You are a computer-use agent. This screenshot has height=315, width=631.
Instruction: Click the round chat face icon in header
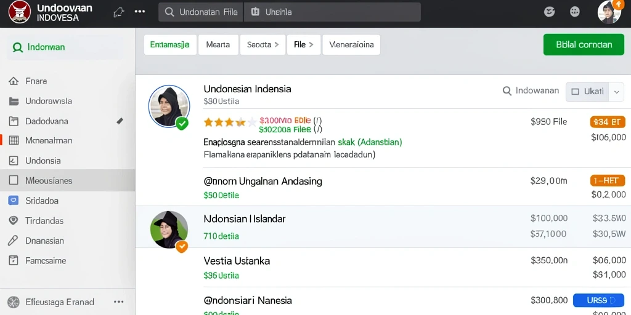click(x=575, y=12)
